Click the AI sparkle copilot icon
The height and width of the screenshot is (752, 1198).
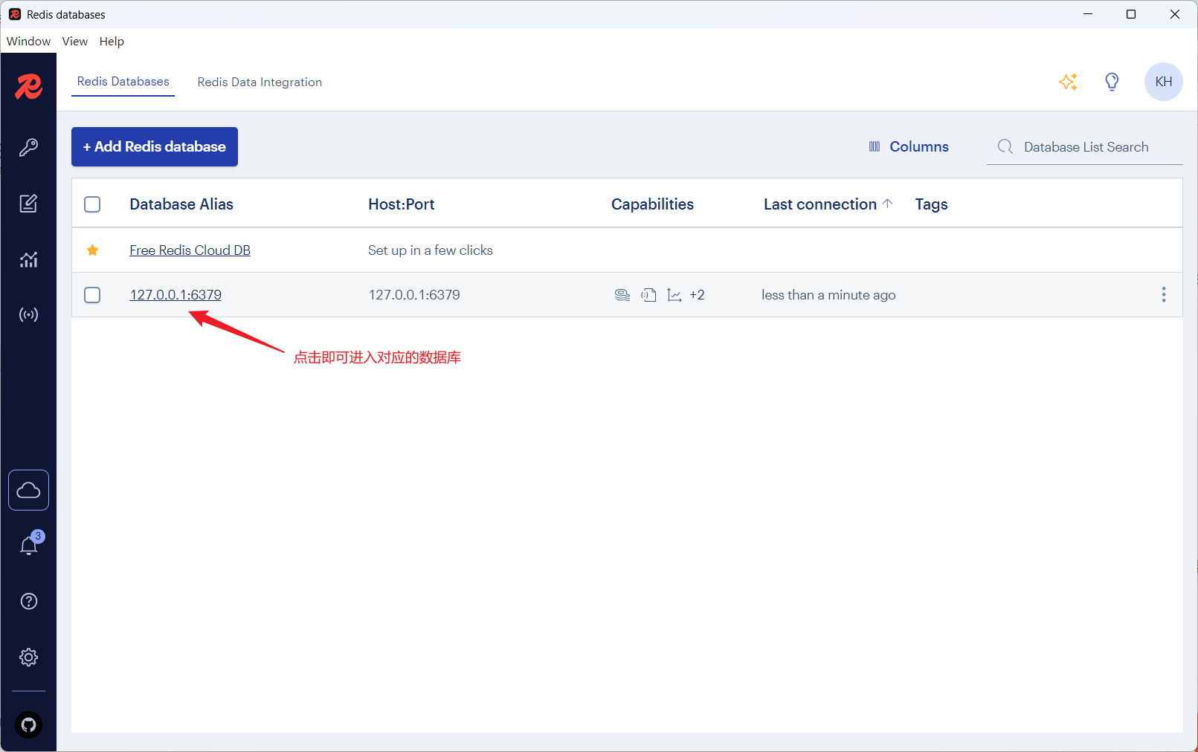(1069, 82)
